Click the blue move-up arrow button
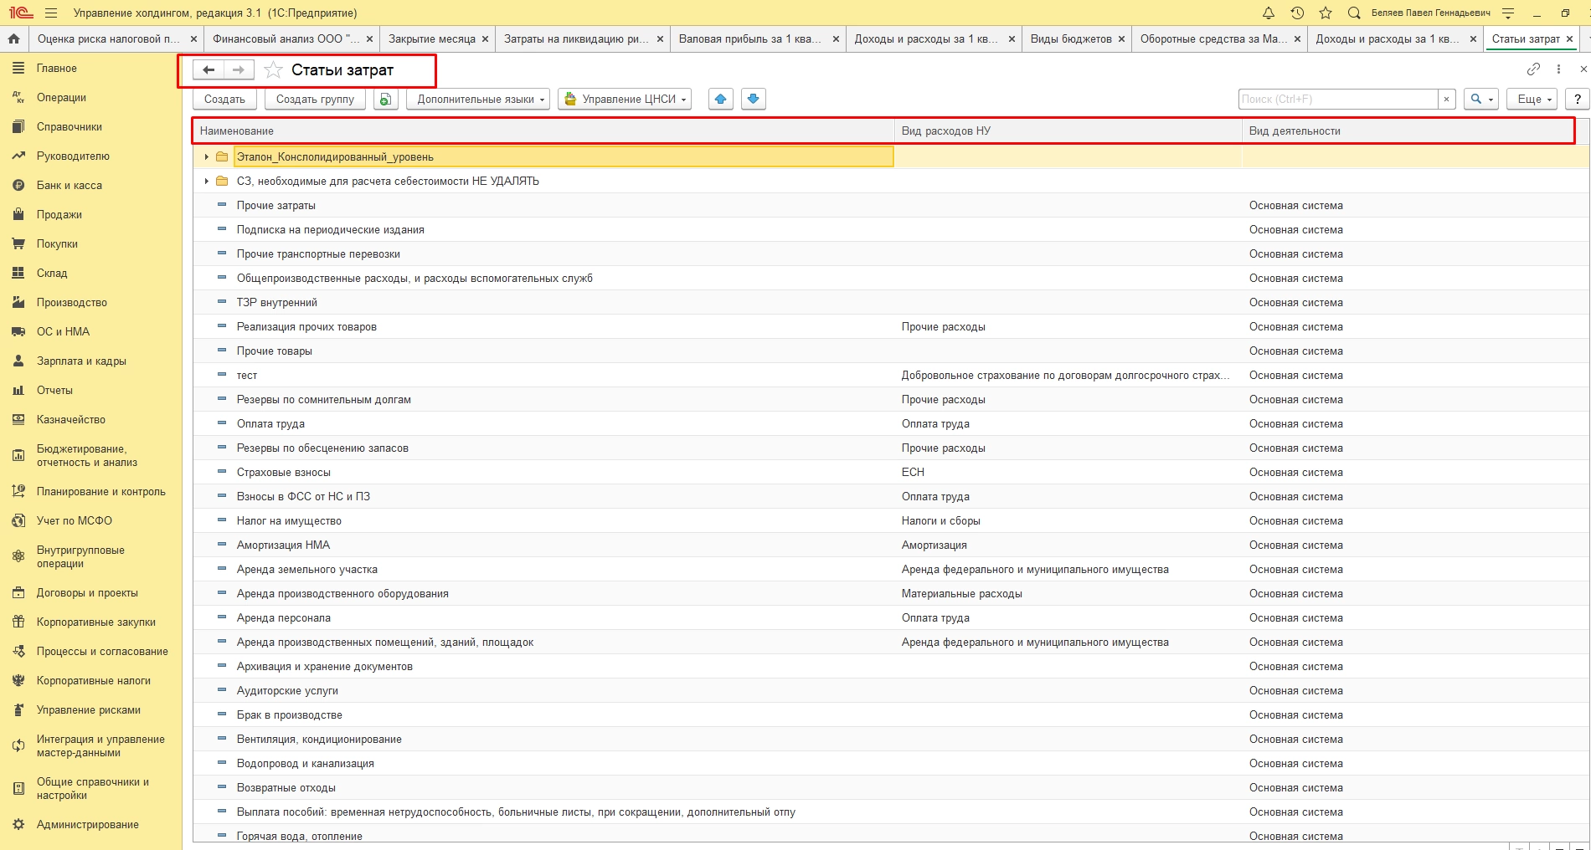Image resolution: width=1591 pixels, height=850 pixels. tap(720, 99)
